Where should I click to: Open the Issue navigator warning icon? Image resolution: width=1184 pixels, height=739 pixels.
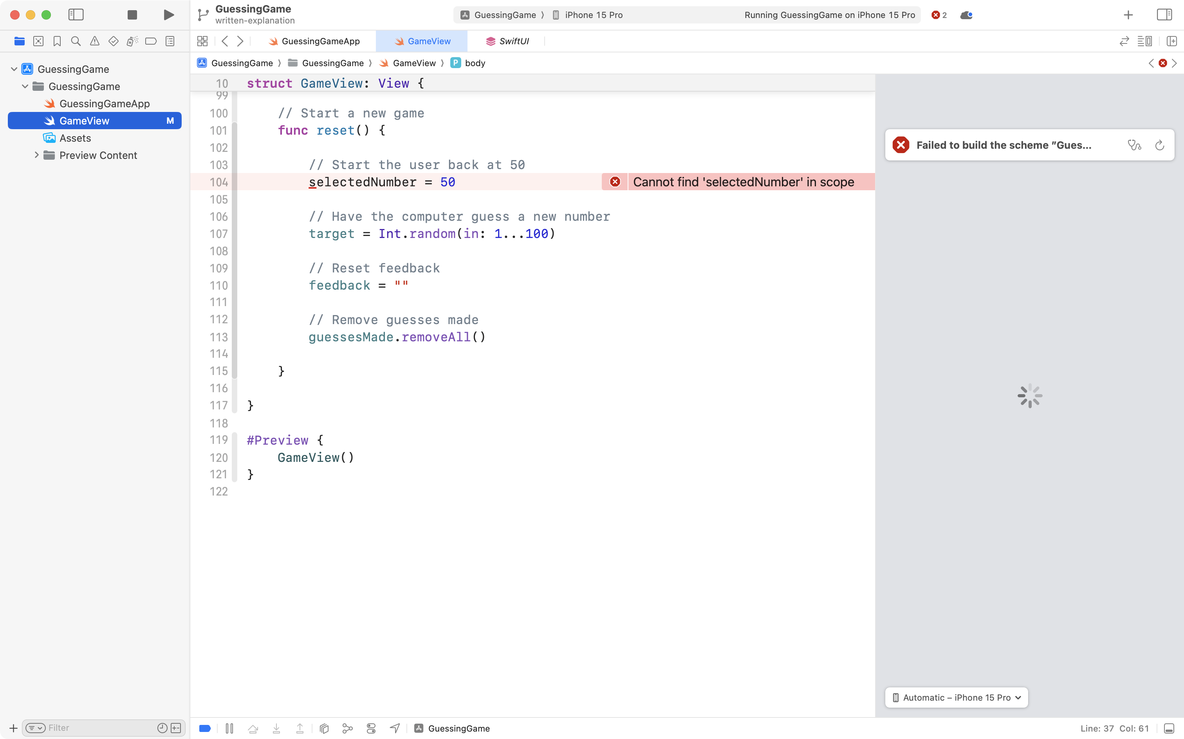coord(95,41)
